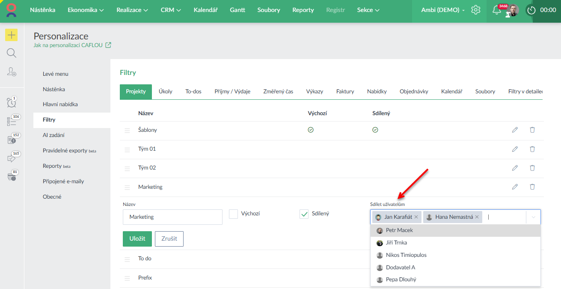
Task: Open the settings gear icon
Action: click(476, 10)
